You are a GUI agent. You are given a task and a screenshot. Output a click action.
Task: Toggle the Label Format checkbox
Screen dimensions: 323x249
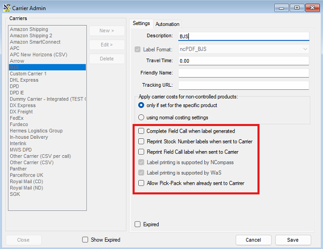(137, 49)
